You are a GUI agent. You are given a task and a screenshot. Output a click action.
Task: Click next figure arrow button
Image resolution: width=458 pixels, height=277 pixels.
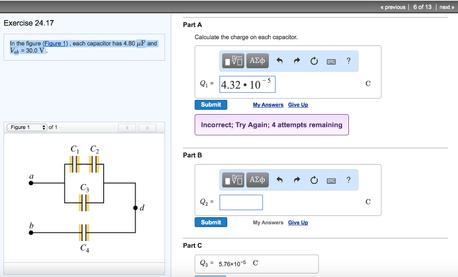pos(147,128)
